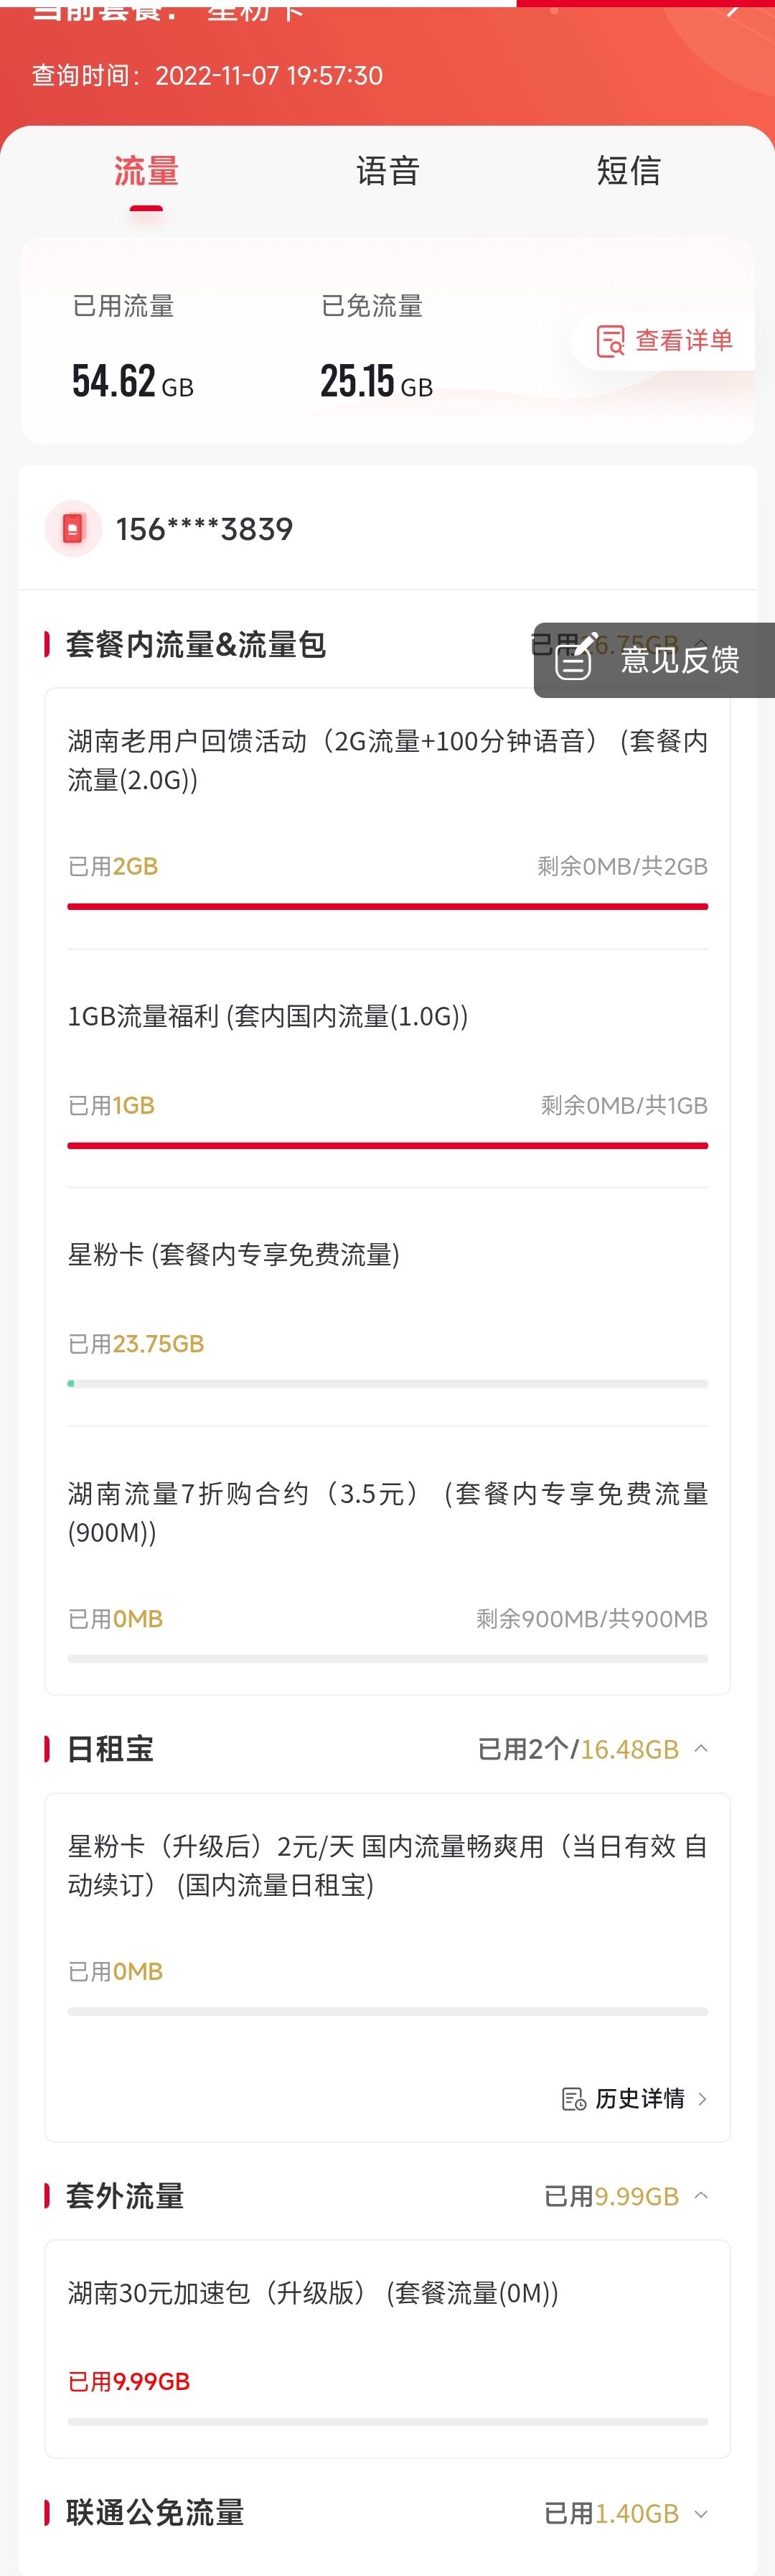
Task: Tap the 意见反馈 edit icon
Action: [576, 656]
